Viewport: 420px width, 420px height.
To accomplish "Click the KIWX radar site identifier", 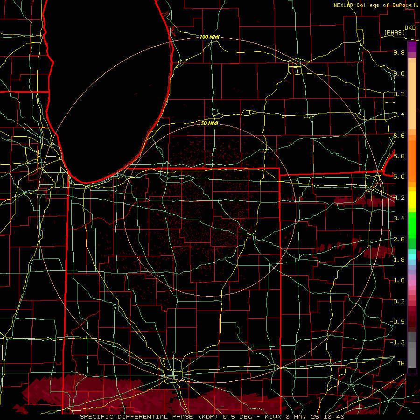I will (x=273, y=417).
